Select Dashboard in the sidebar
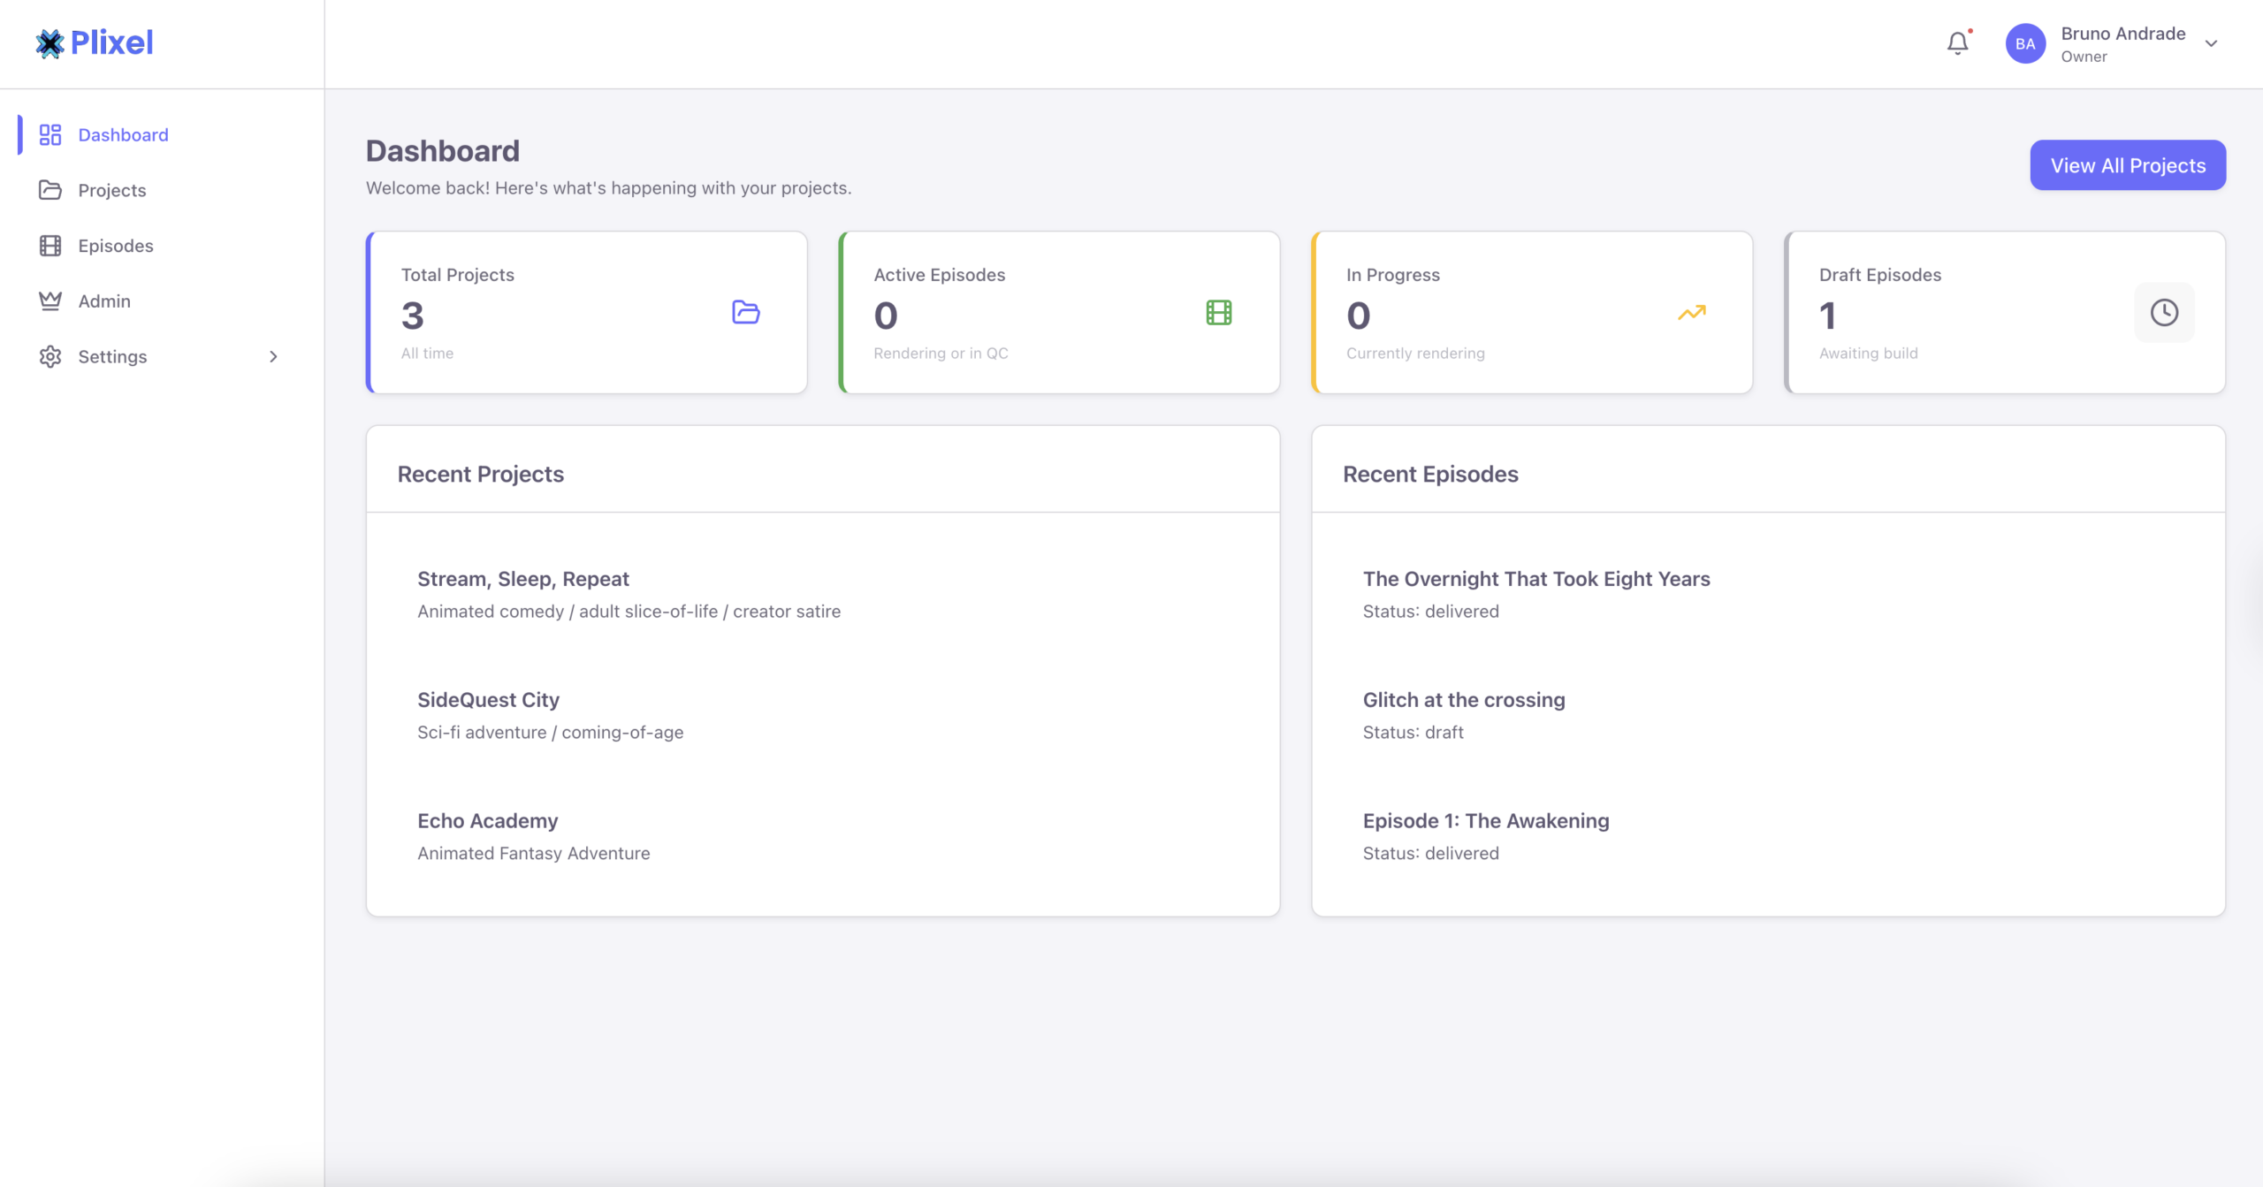The image size is (2263, 1187). (123, 134)
